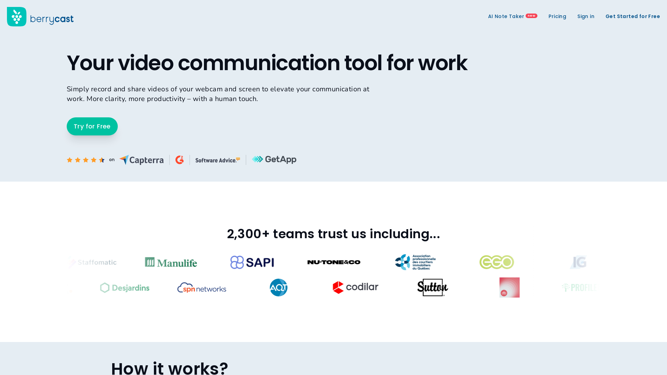Image resolution: width=667 pixels, height=375 pixels.
Task: Click the green EGO logo
Action: pyautogui.click(x=497, y=262)
